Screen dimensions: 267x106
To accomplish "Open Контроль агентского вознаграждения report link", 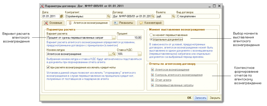I will click(x=179, y=75).
